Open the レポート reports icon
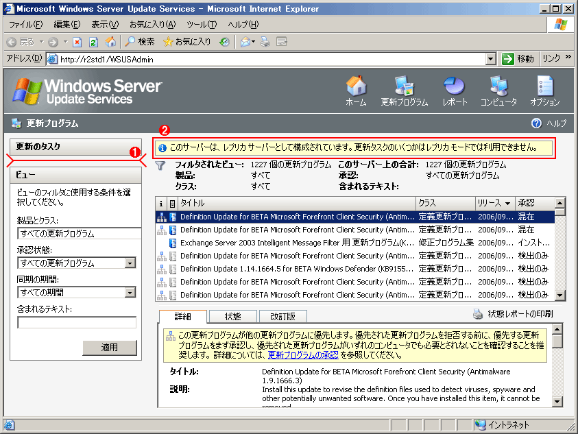The image size is (578, 434). [455, 91]
